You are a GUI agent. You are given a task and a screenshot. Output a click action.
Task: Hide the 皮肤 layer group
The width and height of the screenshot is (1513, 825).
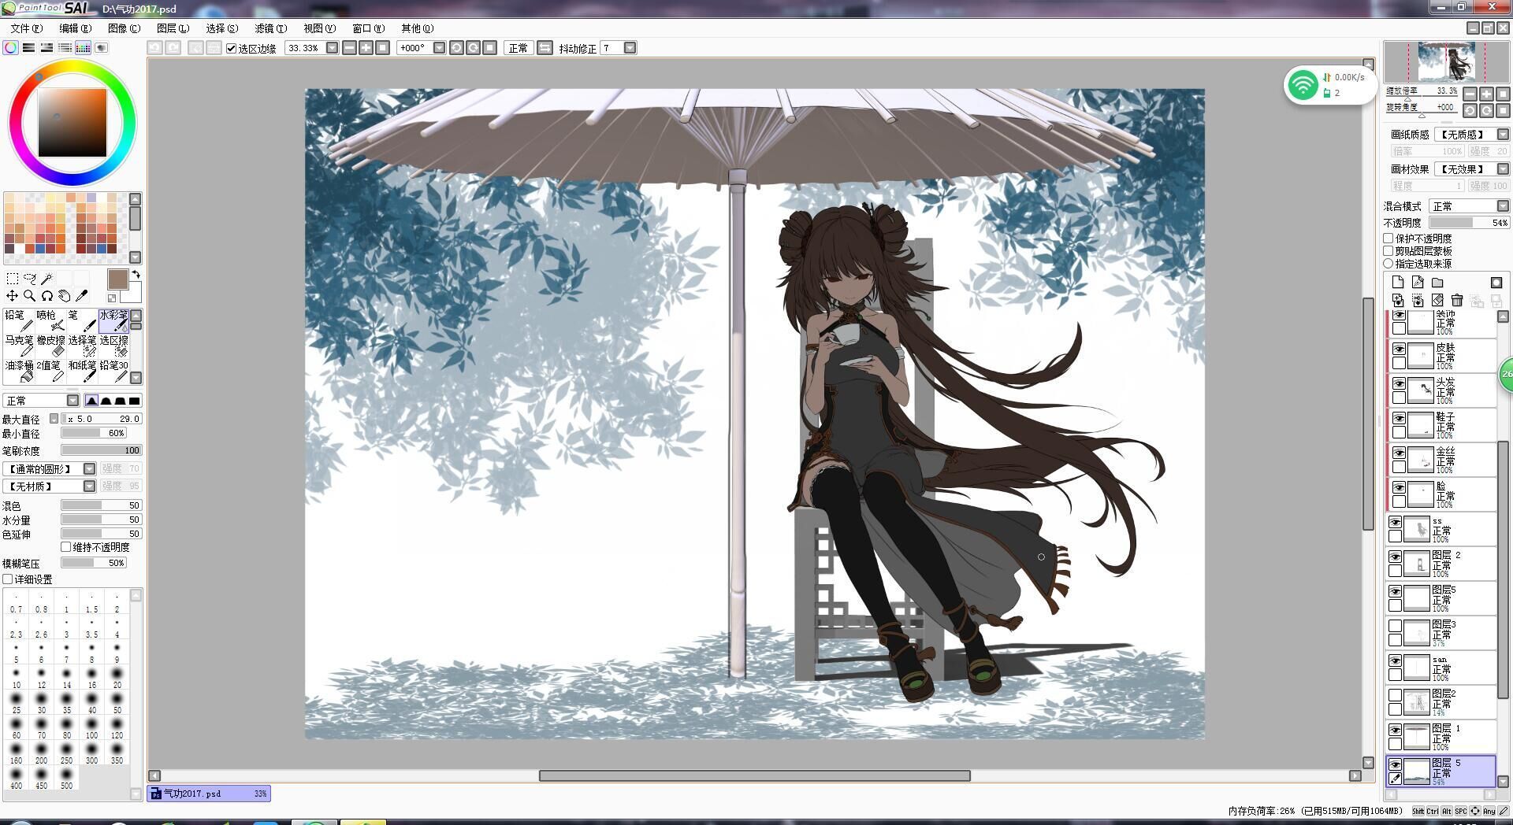1399,350
